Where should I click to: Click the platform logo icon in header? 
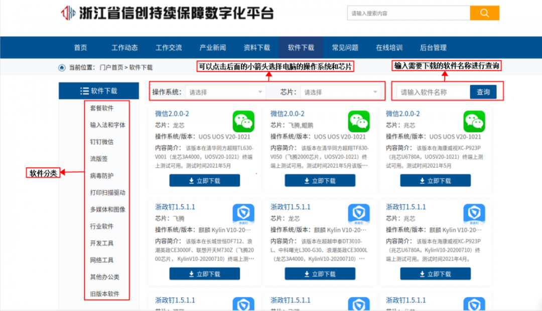68,13
